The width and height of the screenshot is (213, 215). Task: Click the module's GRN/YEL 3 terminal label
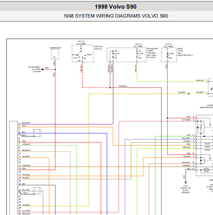[188, 147]
